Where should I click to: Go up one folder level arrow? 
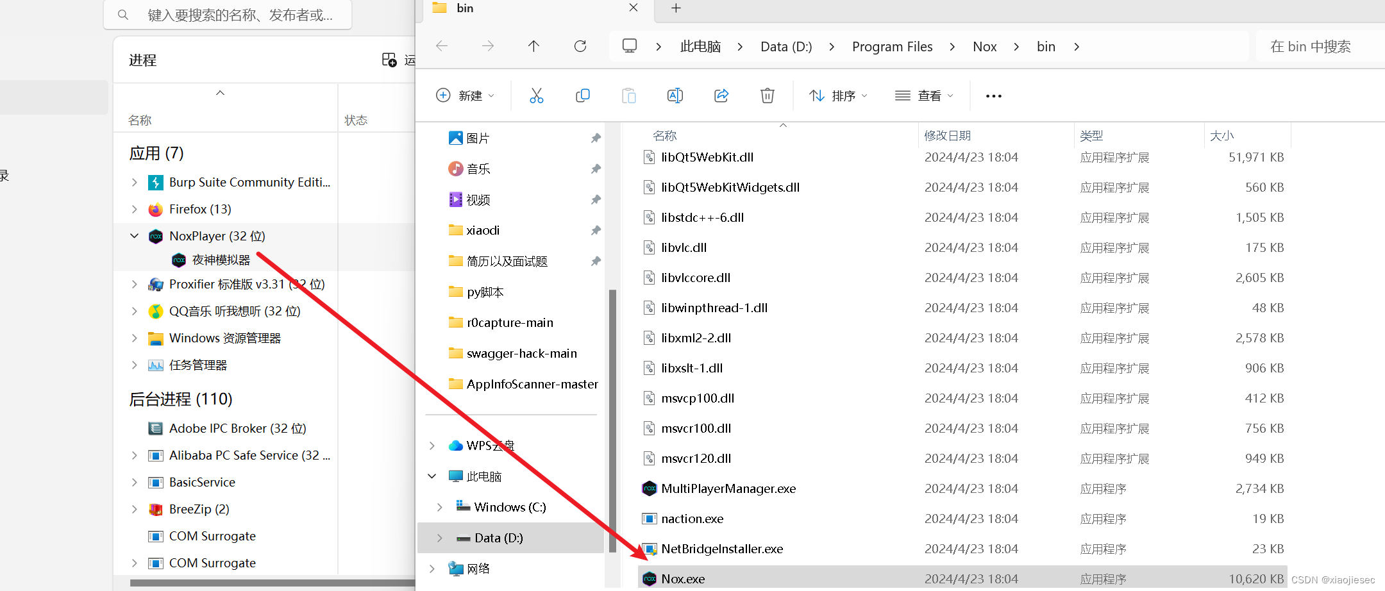pos(533,46)
